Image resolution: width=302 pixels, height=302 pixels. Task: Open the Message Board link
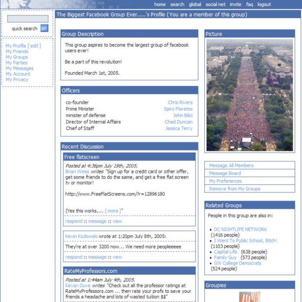click(225, 173)
